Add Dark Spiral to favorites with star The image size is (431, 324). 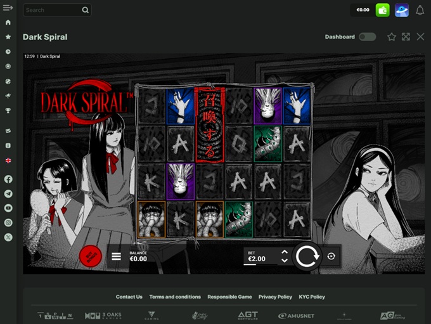(x=392, y=37)
